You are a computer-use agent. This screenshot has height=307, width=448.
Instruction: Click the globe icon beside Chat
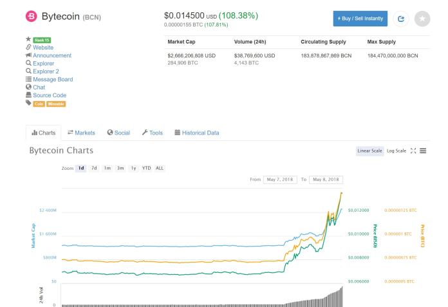coord(28,87)
